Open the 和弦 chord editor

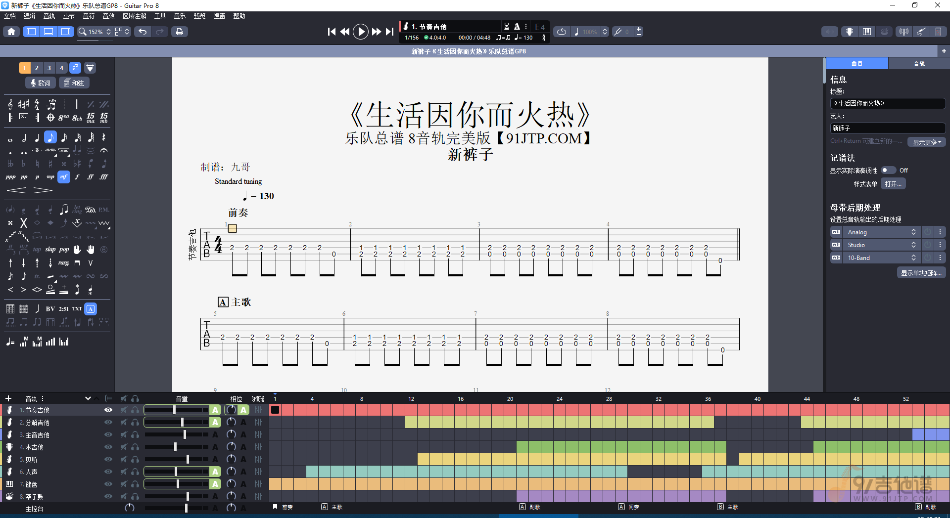pyautogui.click(x=74, y=83)
